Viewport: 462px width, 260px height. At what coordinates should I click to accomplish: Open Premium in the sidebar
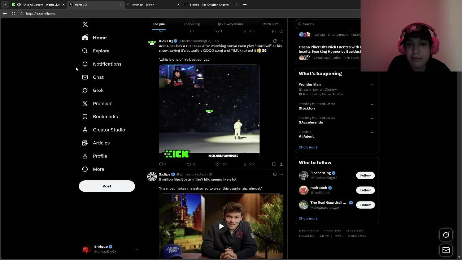[x=97, y=104]
